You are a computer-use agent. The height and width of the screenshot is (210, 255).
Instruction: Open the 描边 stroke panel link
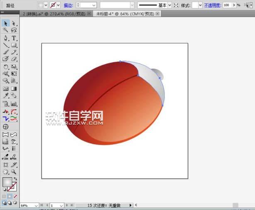pos(68,5)
